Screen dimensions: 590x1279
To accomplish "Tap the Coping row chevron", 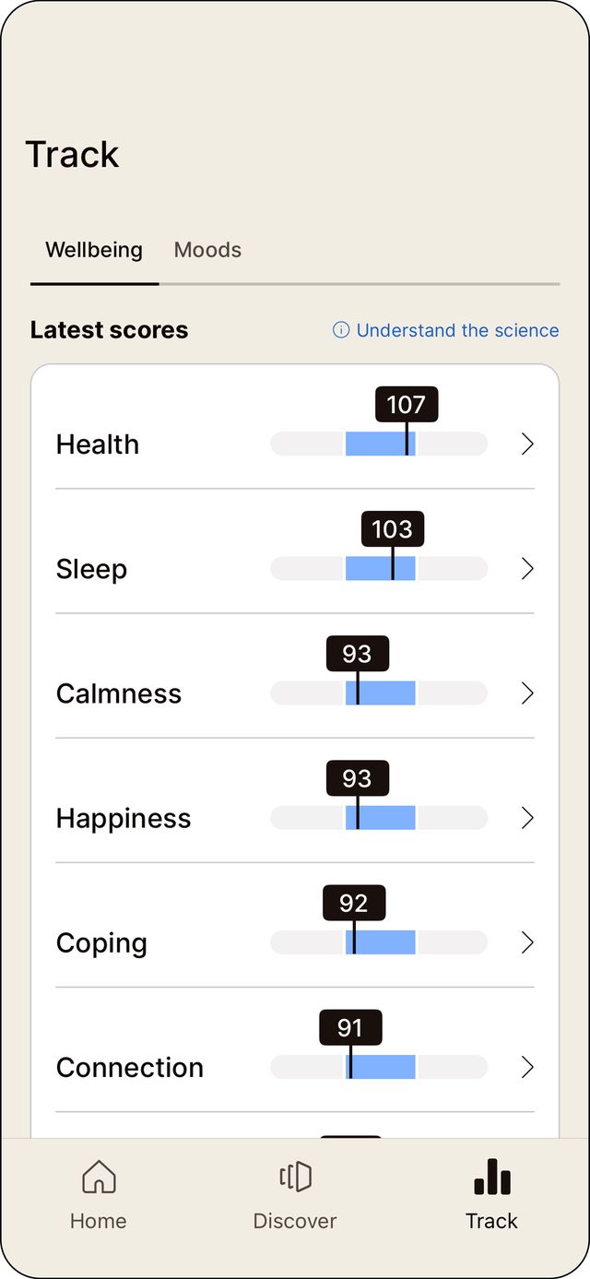I will [x=527, y=942].
